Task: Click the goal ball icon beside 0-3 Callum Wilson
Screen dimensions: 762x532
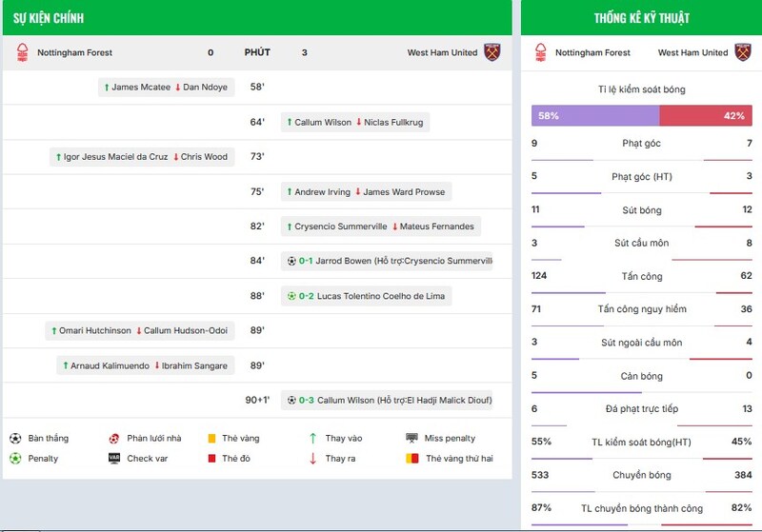Action: click(x=291, y=401)
